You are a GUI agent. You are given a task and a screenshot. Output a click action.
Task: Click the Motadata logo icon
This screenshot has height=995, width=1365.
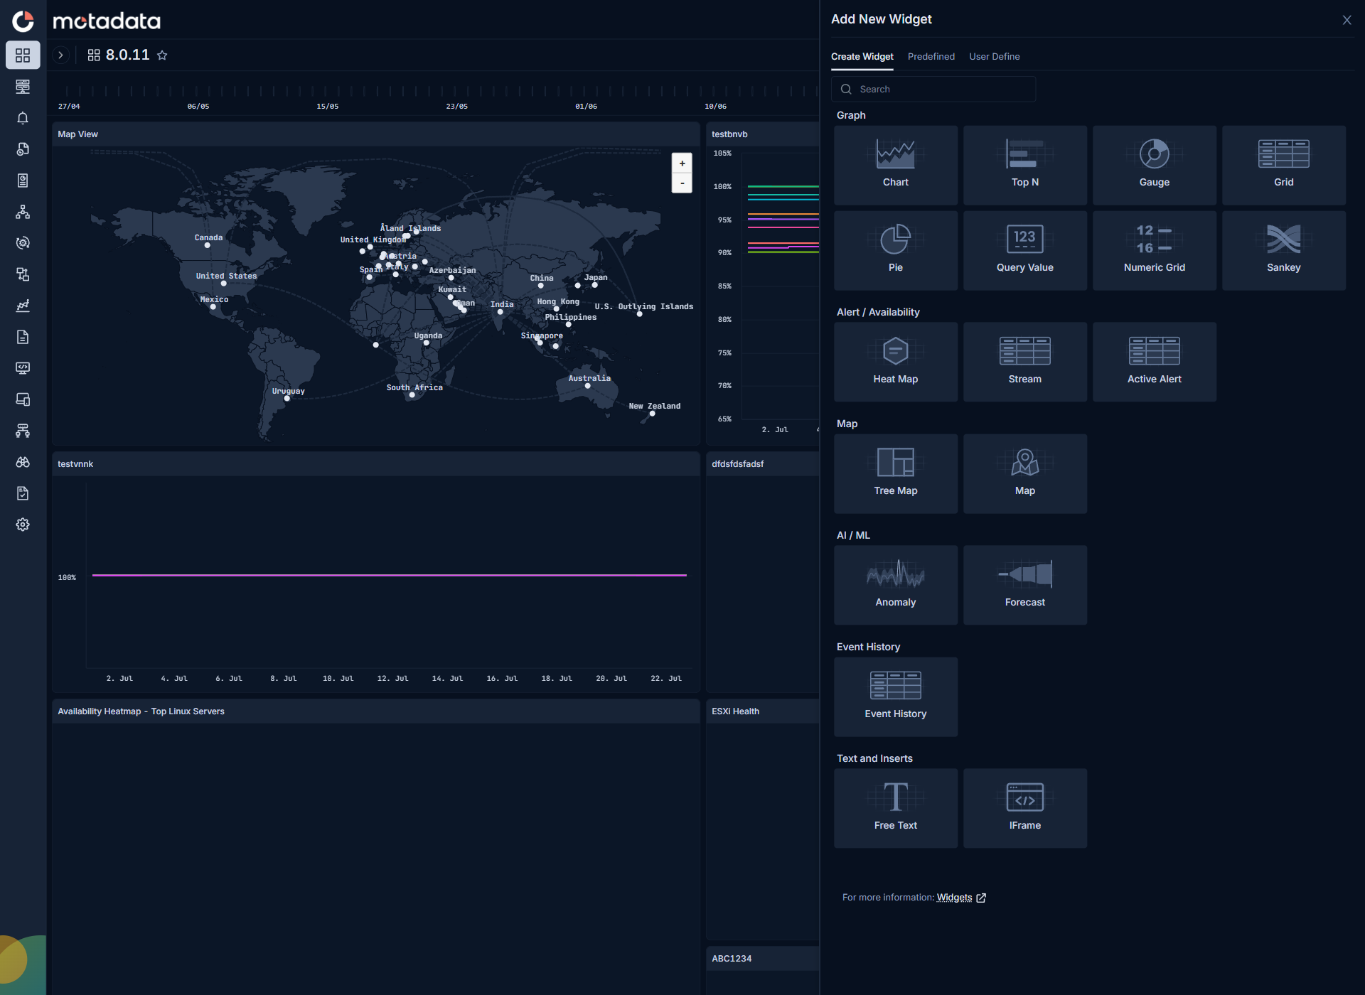click(23, 21)
